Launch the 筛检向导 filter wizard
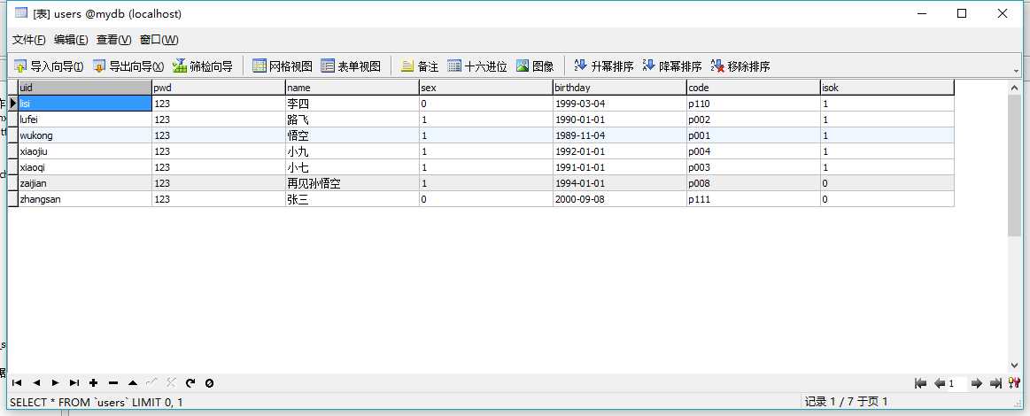 [202, 66]
